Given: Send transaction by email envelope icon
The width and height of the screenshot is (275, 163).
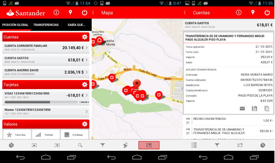Looking at the screenshot, I should (x=242, y=108).
